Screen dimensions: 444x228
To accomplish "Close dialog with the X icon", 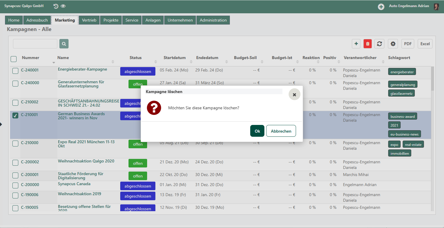I will [x=294, y=95].
